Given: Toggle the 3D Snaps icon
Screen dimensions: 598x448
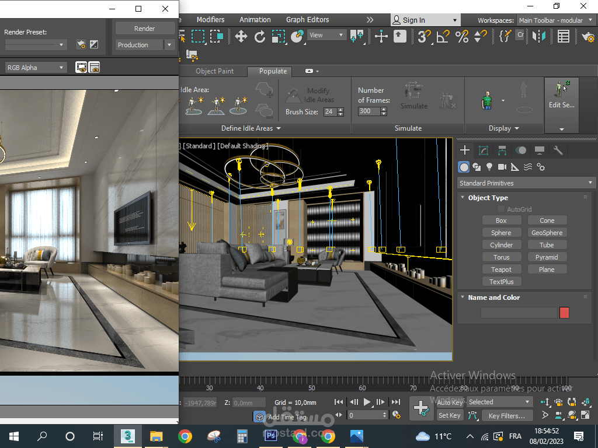Looking at the screenshot, I should pyautogui.click(x=424, y=37).
